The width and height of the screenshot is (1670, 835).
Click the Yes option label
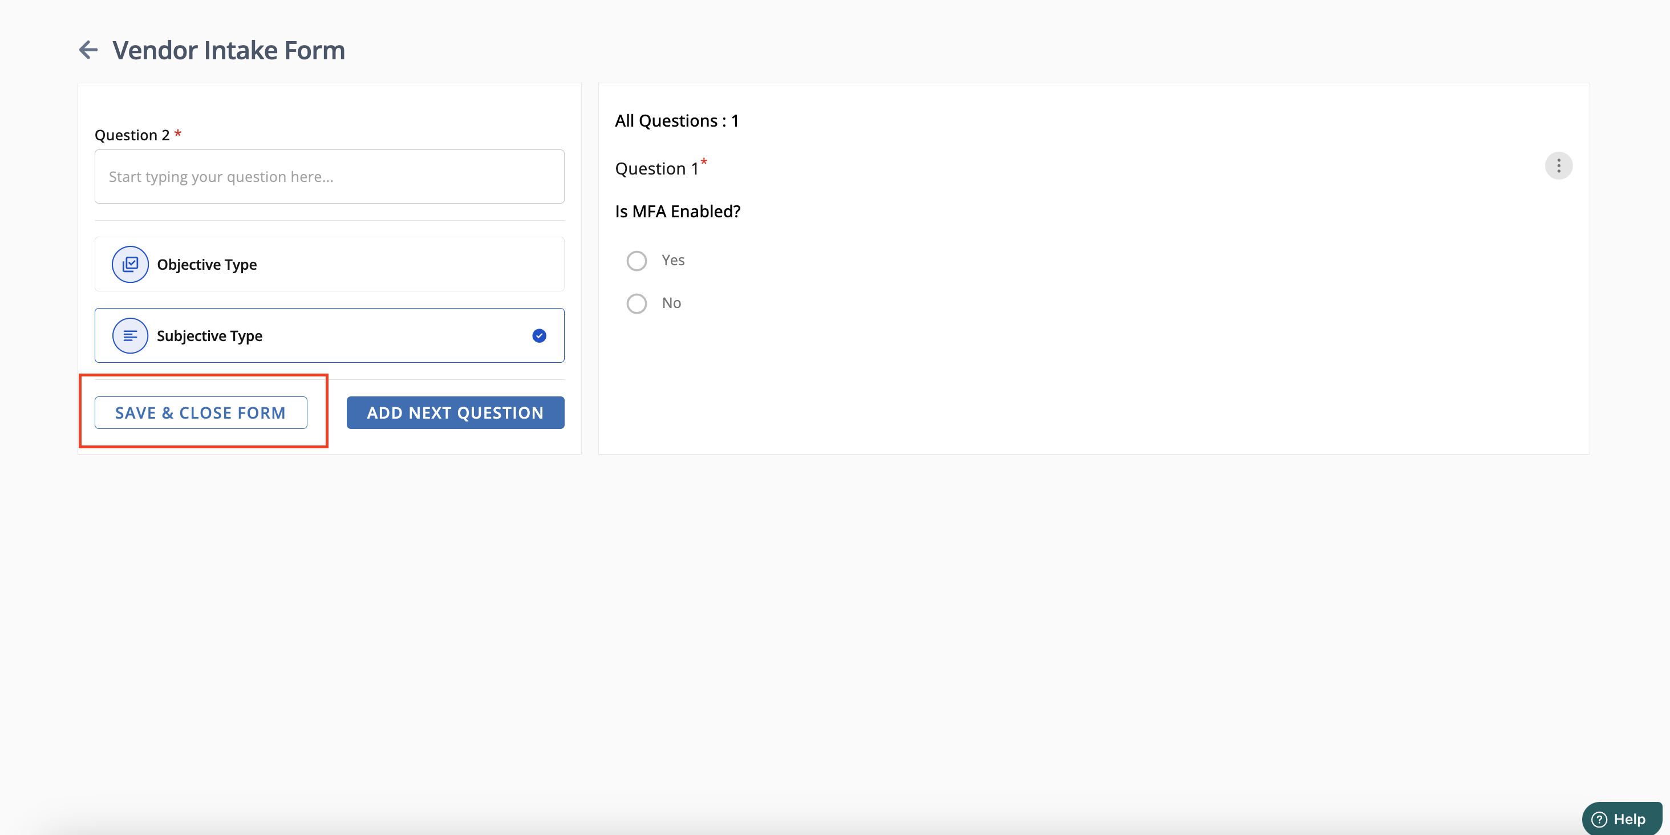(x=673, y=260)
